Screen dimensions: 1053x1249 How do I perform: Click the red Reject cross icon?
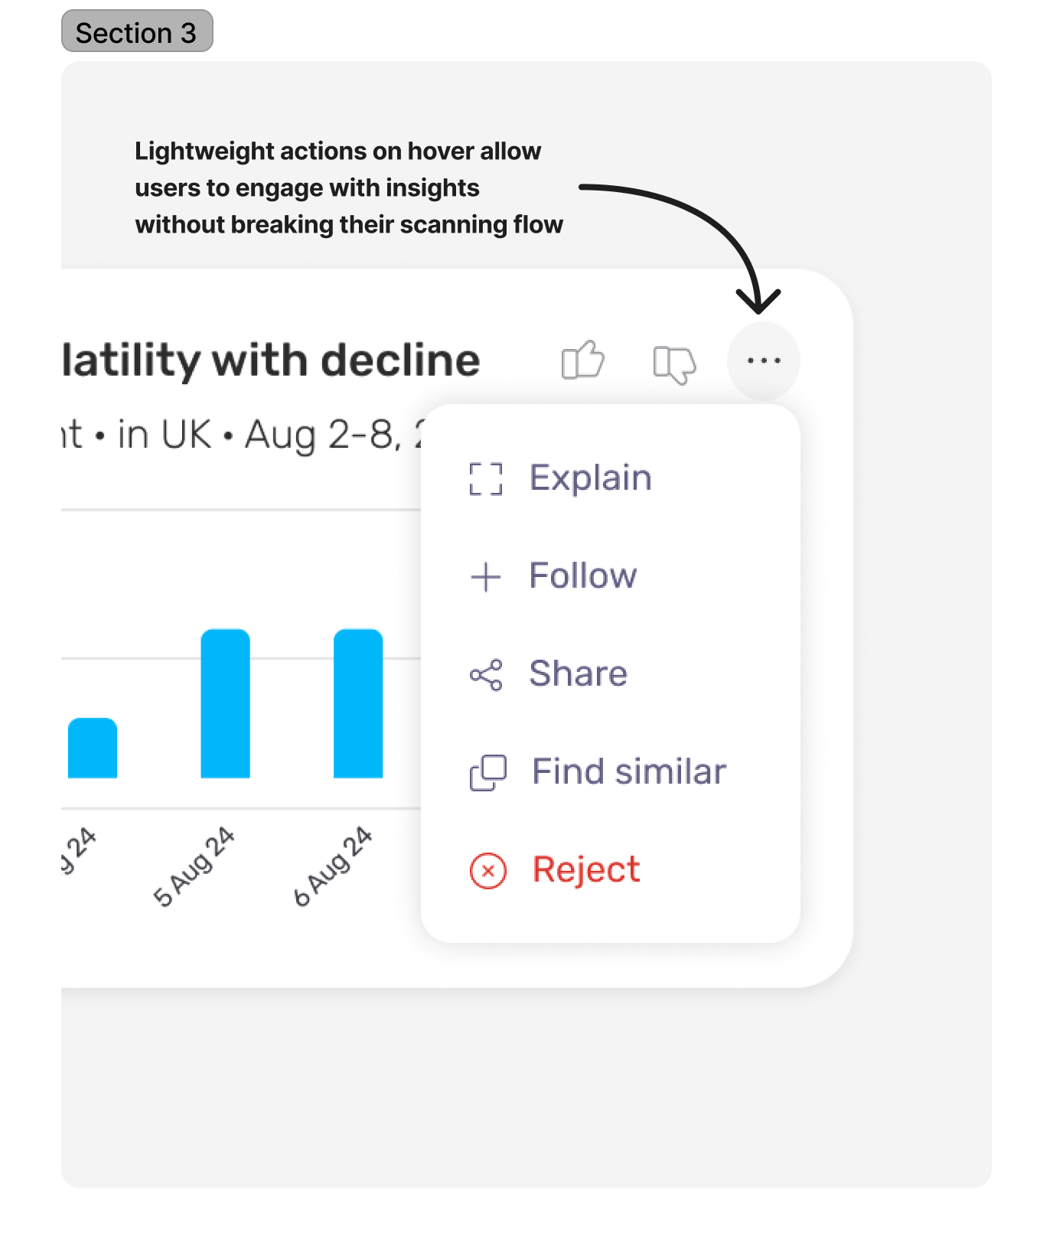[487, 870]
